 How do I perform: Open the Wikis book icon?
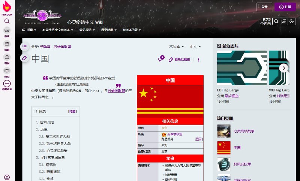click(7, 71)
